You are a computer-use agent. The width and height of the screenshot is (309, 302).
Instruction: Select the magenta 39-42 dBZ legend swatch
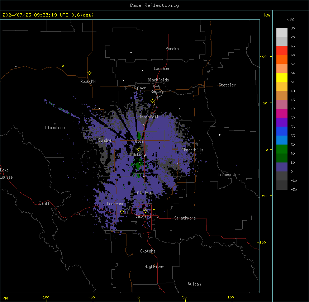tap(282, 113)
